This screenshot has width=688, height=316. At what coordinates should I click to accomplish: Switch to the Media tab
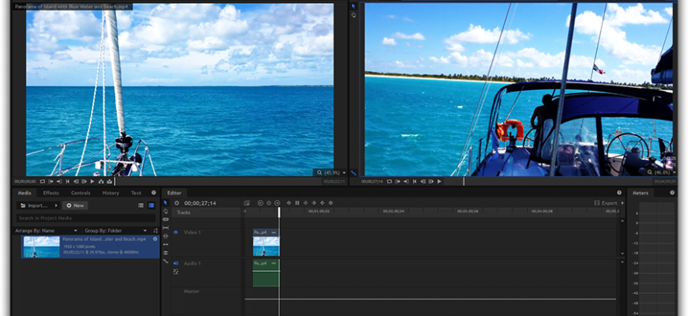tap(25, 193)
